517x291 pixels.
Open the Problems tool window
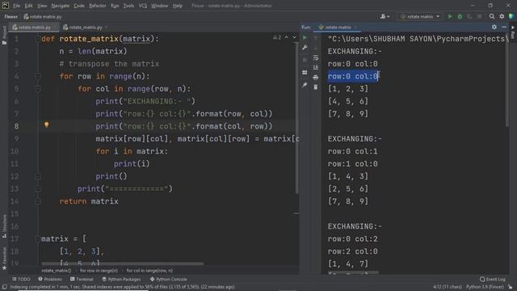click(50, 279)
